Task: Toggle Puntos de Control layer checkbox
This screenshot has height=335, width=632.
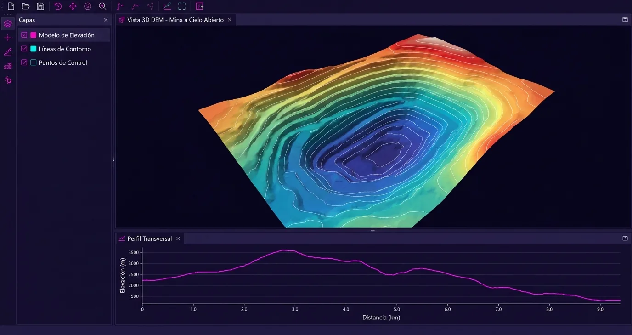Action: (24, 62)
